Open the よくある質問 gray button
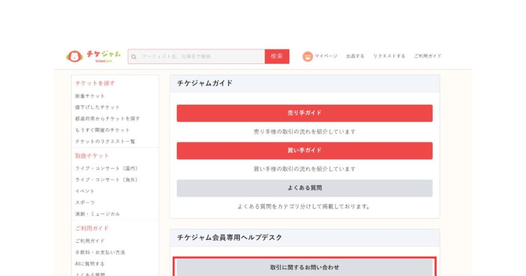This screenshot has height=276, width=526. coord(305,188)
